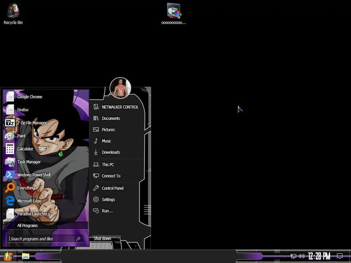Select the Connect To entry
The height and width of the screenshot is (263, 351).
point(117,176)
